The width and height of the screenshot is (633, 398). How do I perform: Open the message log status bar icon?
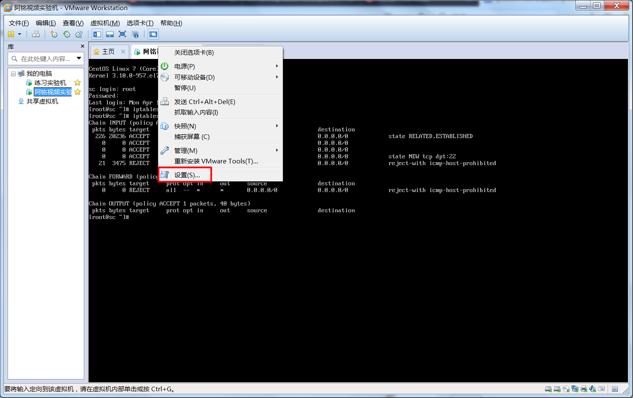pos(615,389)
